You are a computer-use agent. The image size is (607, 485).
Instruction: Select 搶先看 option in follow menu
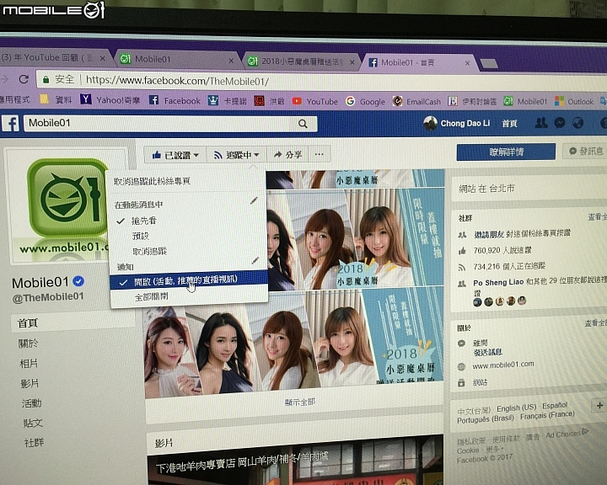144,221
